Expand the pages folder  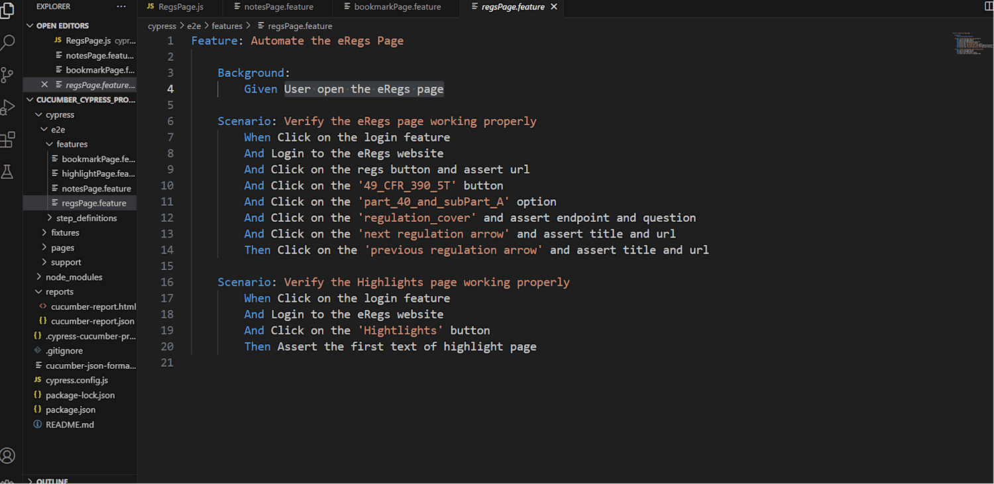pyautogui.click(x=44, y=248)
